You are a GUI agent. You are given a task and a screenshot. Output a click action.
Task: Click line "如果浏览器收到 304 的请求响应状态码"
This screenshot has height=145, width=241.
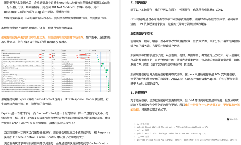pos(56,18)
